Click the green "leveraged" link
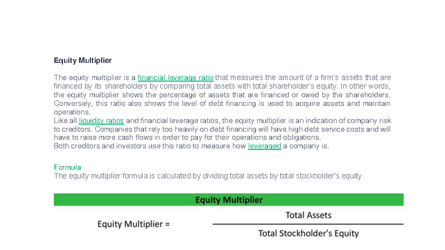The height and width of the screenshot is (250, 445). click(x=265, y=146)
